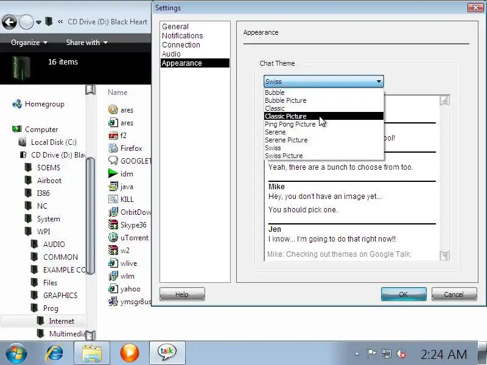Select WPI folder in tree
The image size is (487, 365).
pos(43,232)
